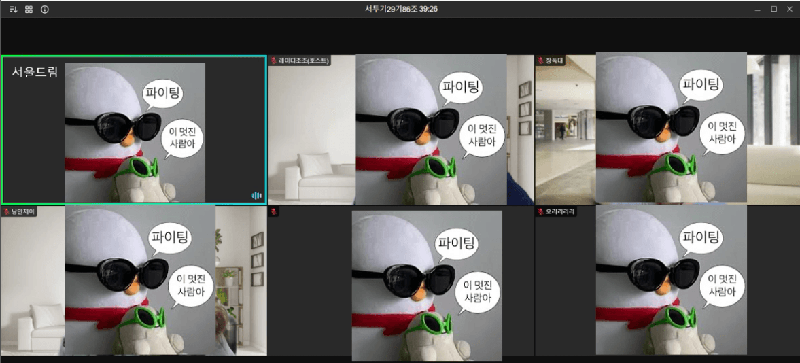Select the 장독대 video tile

pyautogui.click(x=667, y=129)
